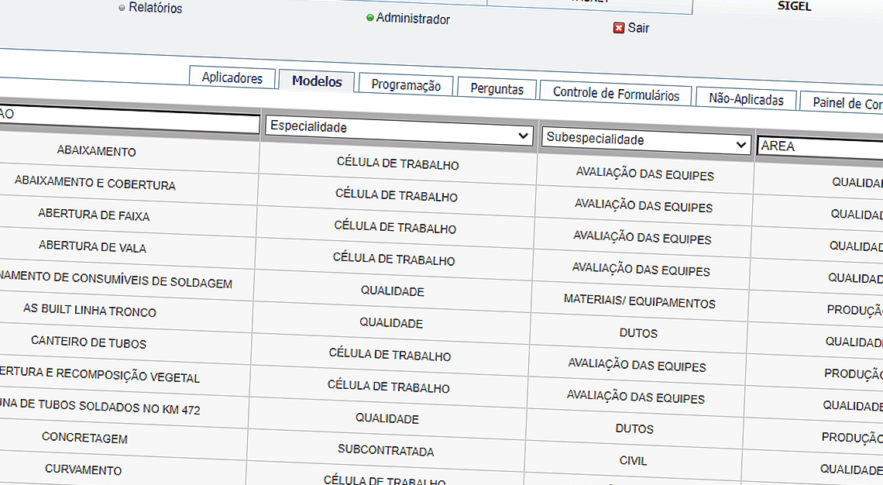
Task: Click the green status indicator next to Administrador
Action: click(370, 19)
